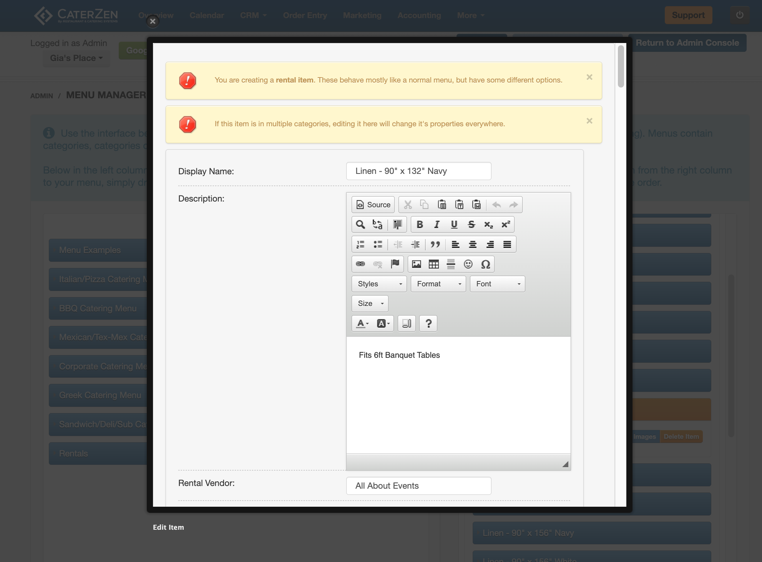The image size is (762, 562).
Task: Toggle underline formatting
Action: pos(454,225)
